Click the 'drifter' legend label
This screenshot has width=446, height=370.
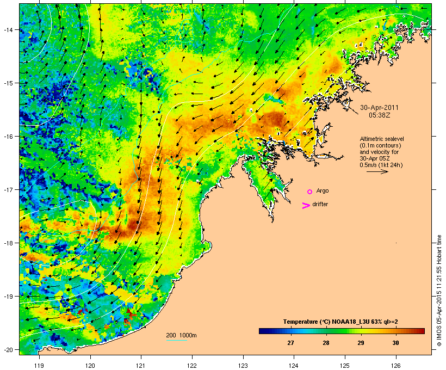(x=320, y=204)
